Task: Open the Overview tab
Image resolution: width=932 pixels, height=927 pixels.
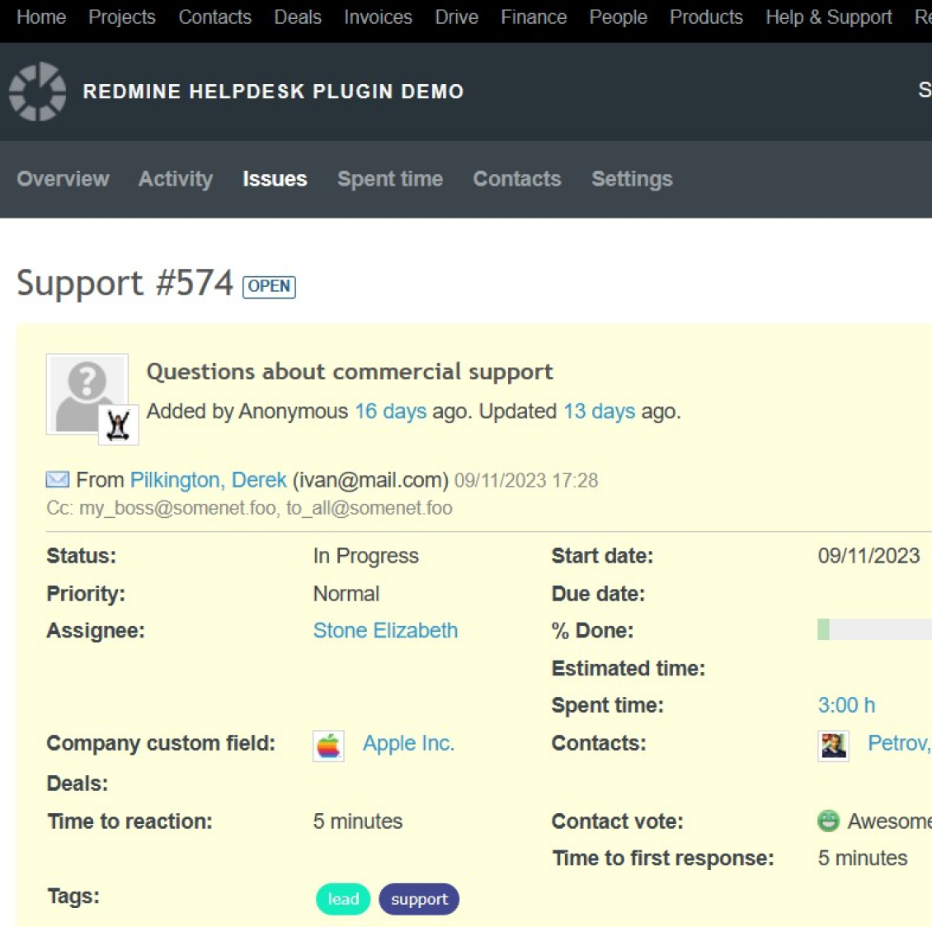Action: point(63,179)
